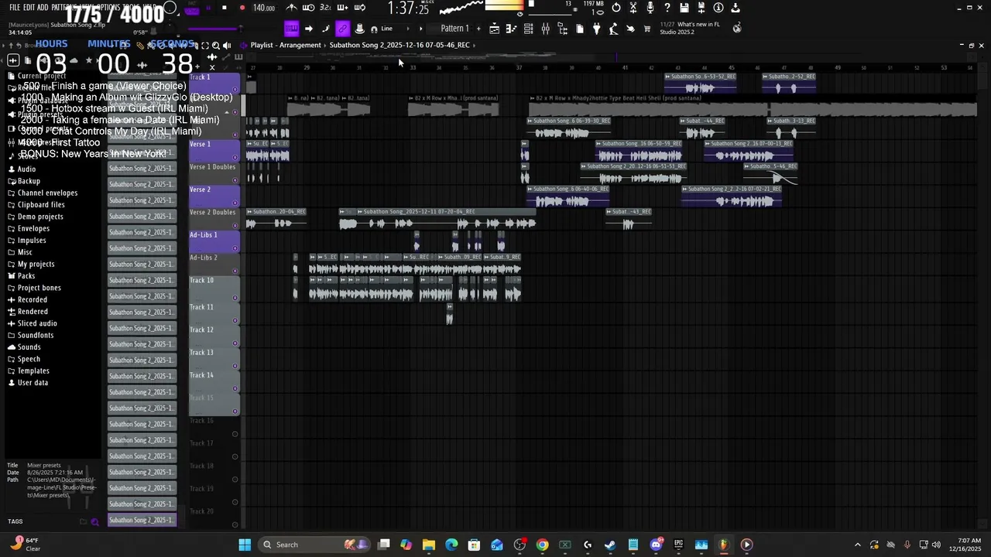The image size is (991, 557).
Task: Toggle the step editing arrow button
Action: pyautogui.click(x=308, y=29)
